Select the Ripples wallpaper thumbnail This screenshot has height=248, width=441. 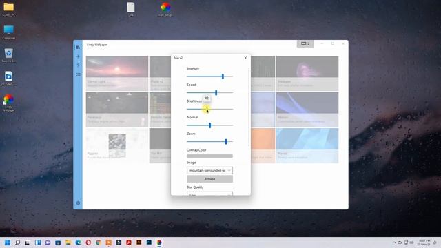click(x=117, y=145)
